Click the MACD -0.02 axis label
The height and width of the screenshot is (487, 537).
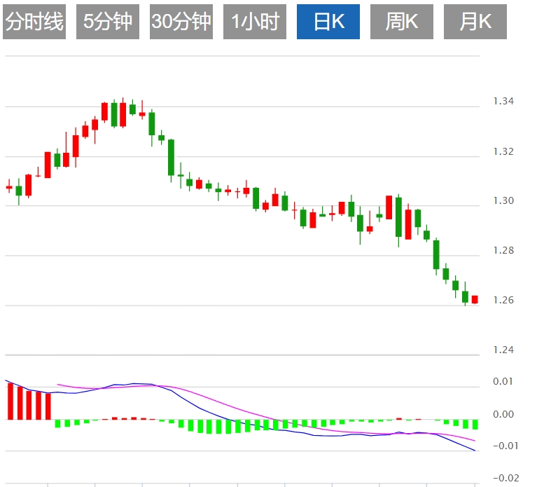click(505, 478)
